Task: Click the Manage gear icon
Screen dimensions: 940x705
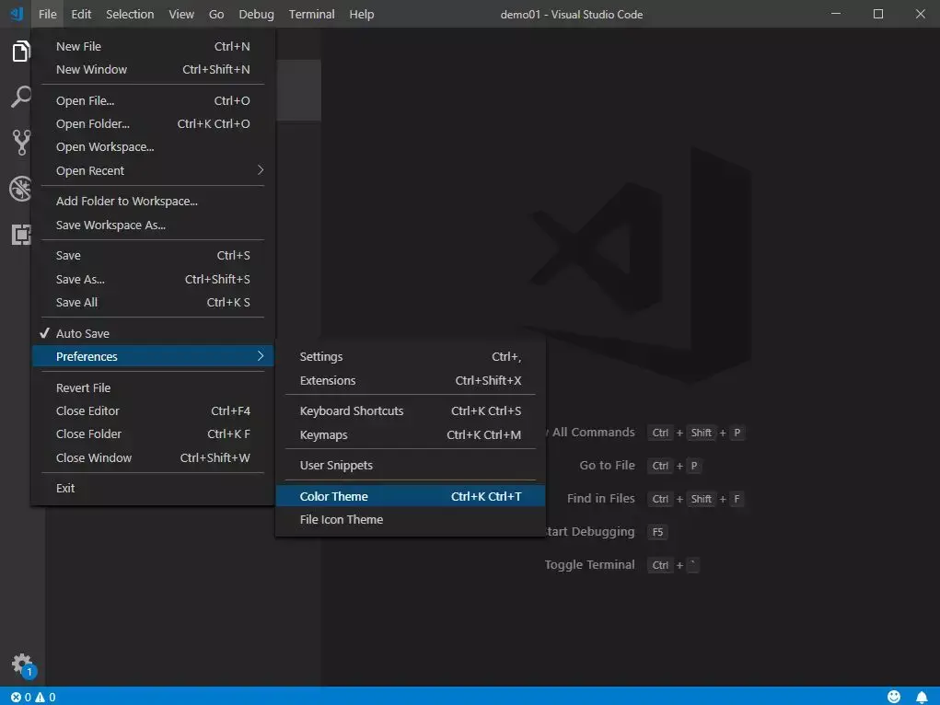Action: pyautogui.click(x=20, y=664)
